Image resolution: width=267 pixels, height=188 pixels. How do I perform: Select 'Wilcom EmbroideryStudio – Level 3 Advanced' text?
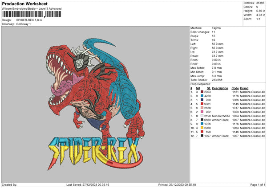[x=32, y=9]
